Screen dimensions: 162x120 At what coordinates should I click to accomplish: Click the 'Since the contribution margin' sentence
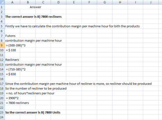click(x=78, y=84)
